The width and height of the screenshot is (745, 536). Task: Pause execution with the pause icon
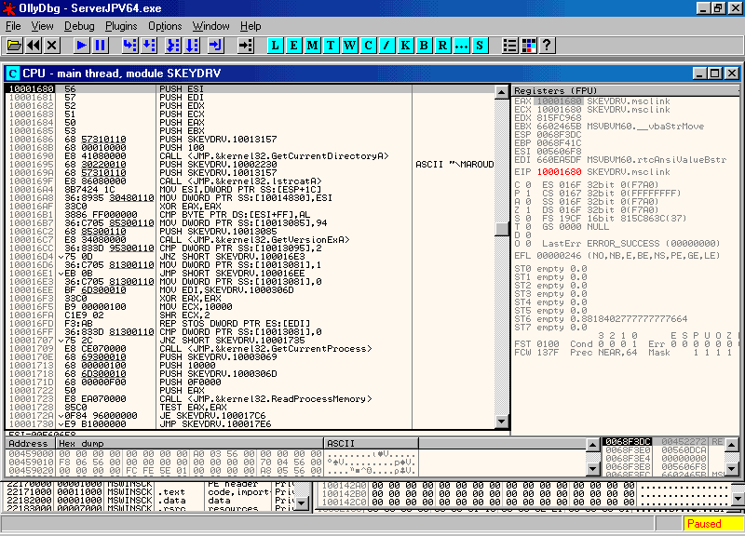coord(101,45)
